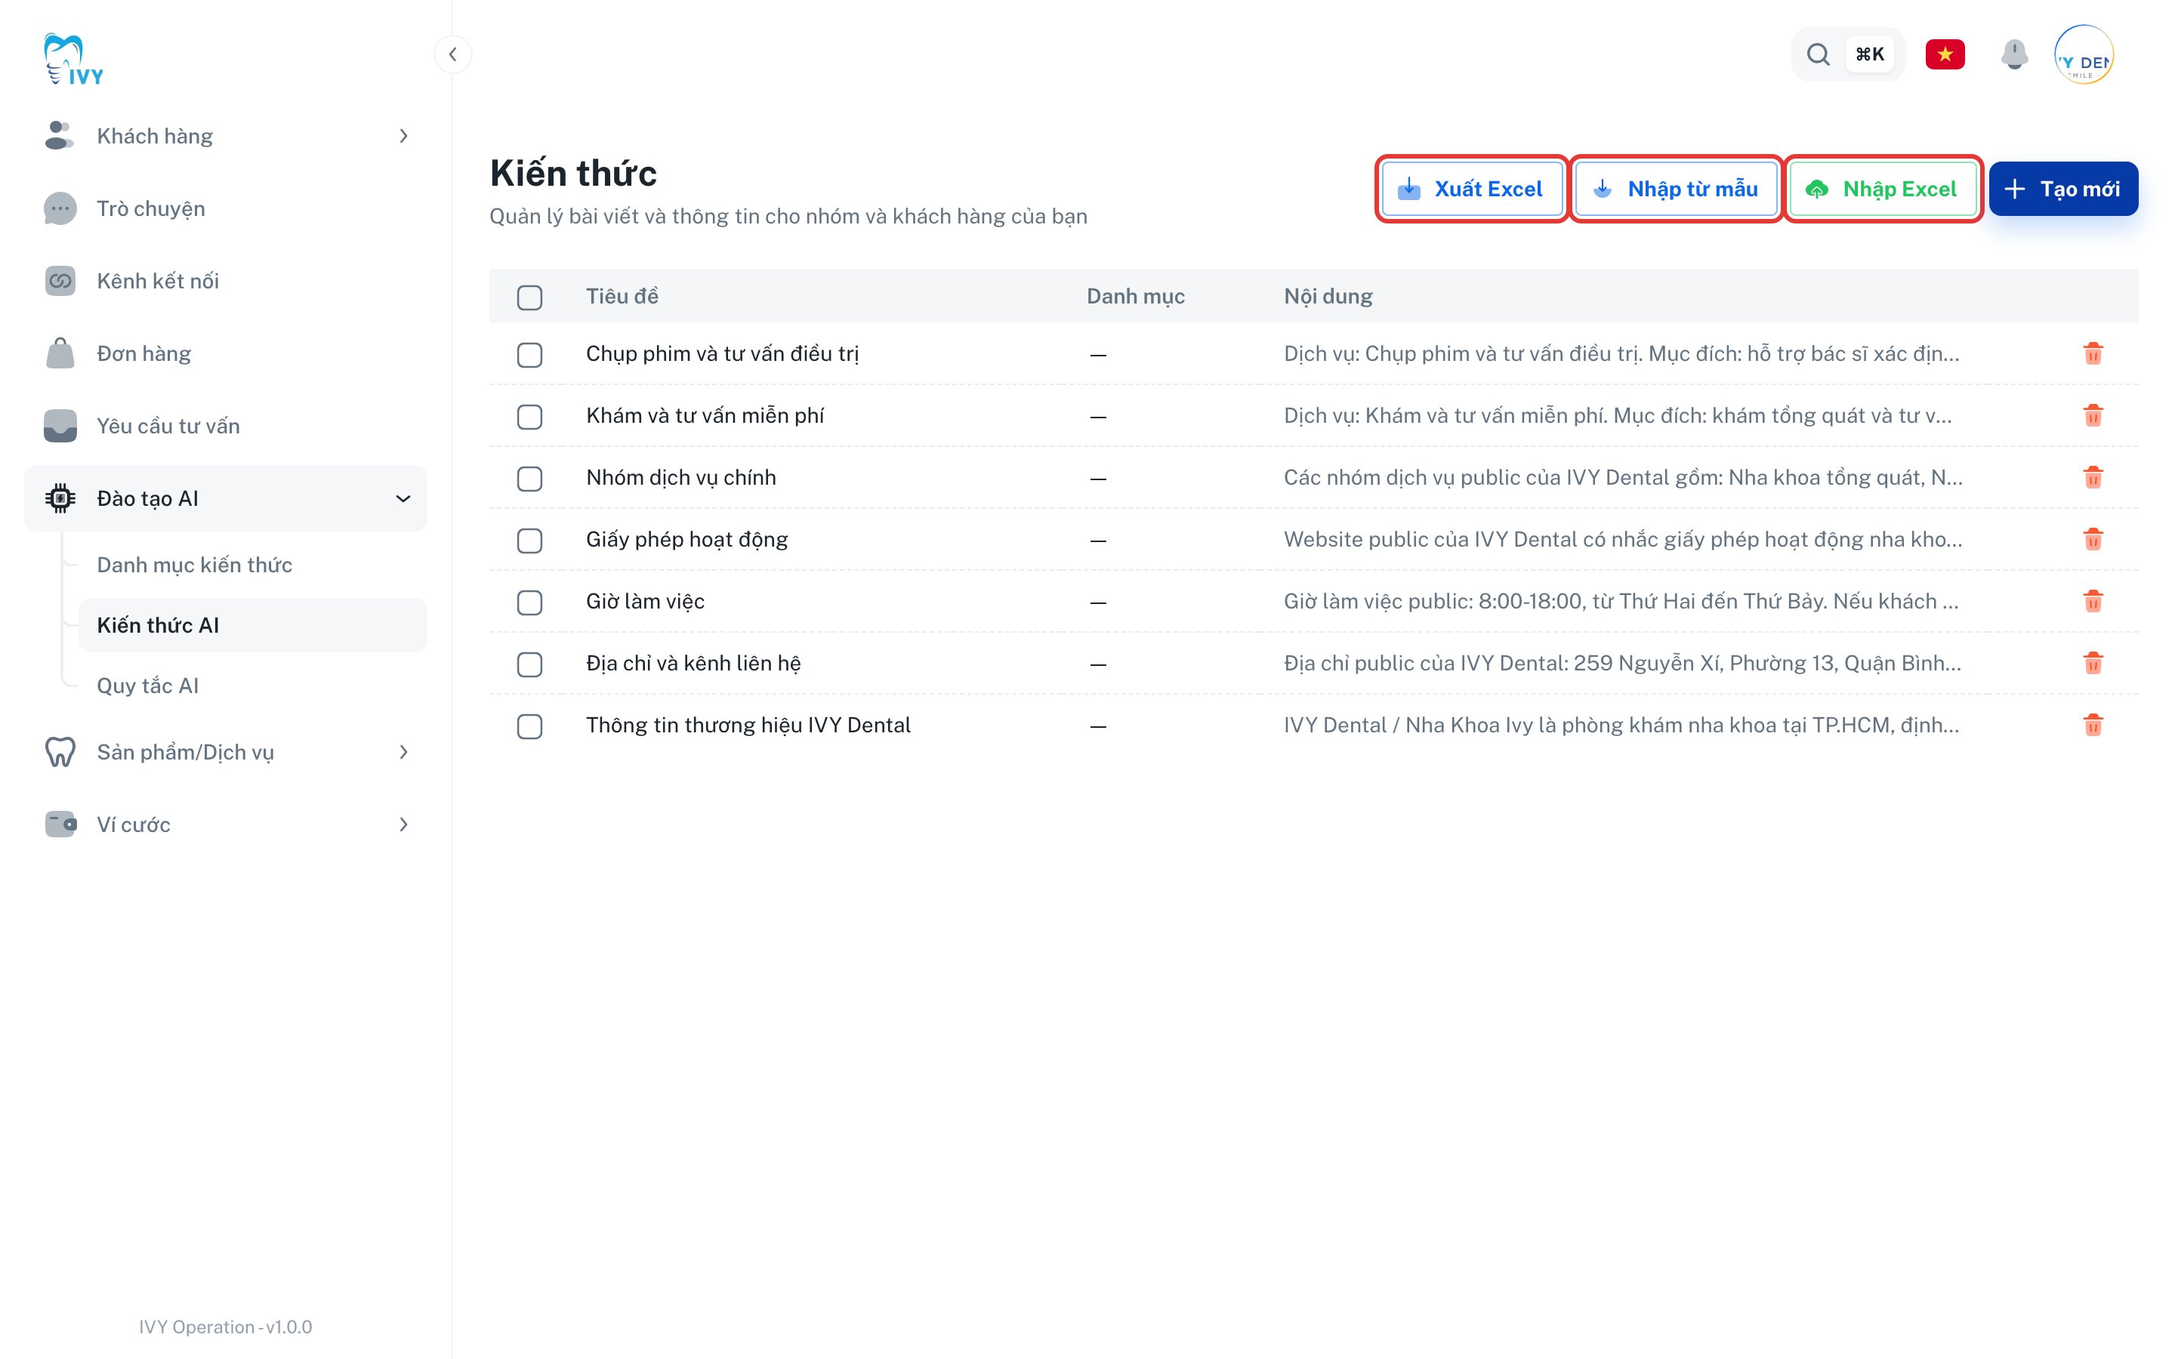Click Xuất Excel button
Screen dimensions: 2175x1359
coord(1471,189)
